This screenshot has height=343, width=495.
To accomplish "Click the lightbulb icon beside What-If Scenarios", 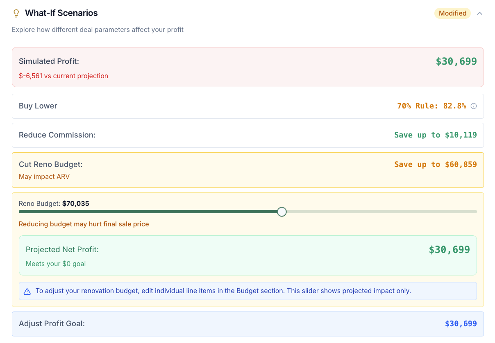I will 16,14.
